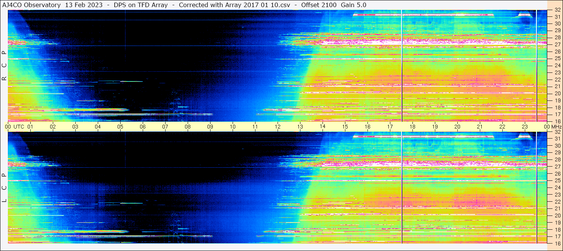Click the AJ4CO Observatory title text
The image size is (563, 251).
point(31,5)
